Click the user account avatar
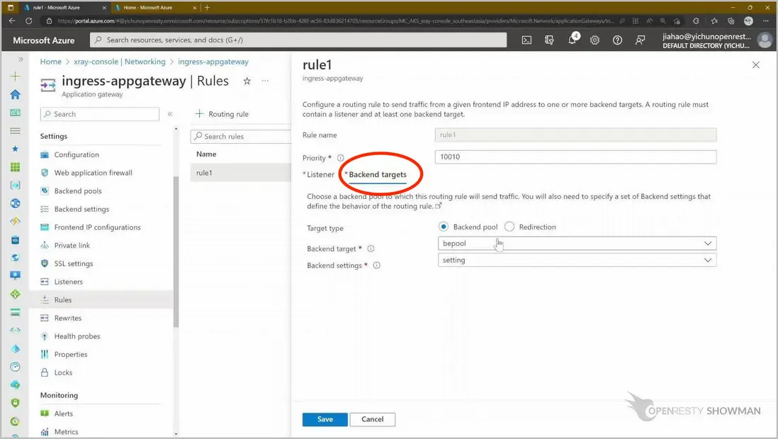 click(765, 40)
